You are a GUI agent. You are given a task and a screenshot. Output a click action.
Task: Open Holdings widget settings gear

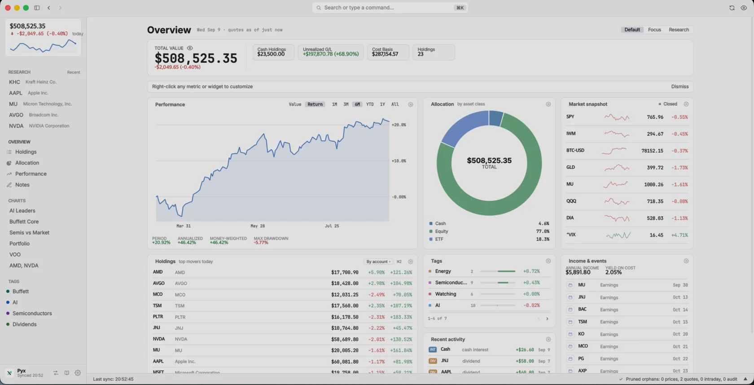coord(410,261)
